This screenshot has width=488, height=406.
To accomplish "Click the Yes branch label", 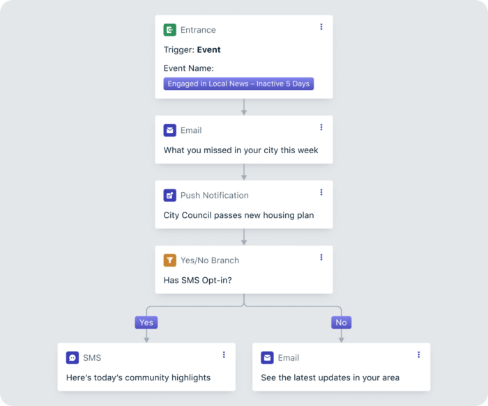I will [x=146, y=322].
